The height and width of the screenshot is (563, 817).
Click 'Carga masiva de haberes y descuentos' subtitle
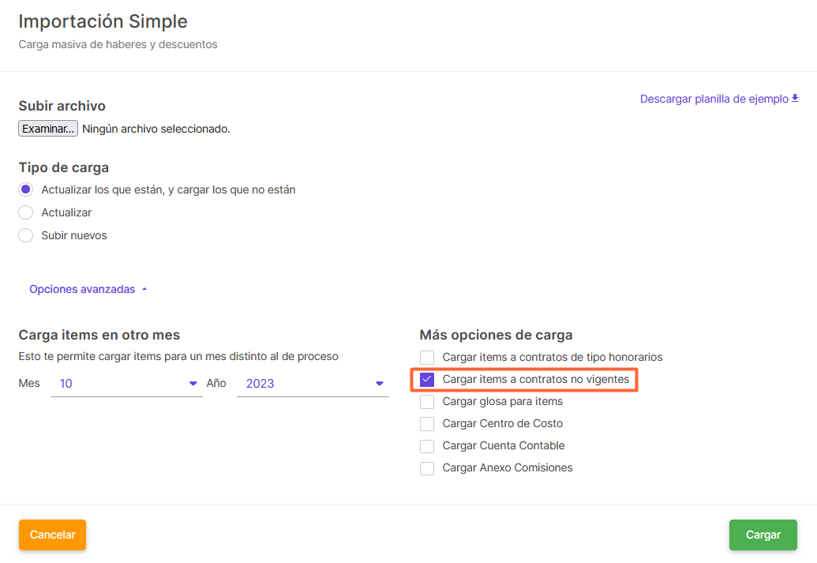pyautogui.click(x=118, y=45)
